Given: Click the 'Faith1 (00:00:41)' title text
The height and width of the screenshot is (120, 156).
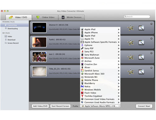Looking at the screenshot, I should pyautogui.click(x=57, y=40).
